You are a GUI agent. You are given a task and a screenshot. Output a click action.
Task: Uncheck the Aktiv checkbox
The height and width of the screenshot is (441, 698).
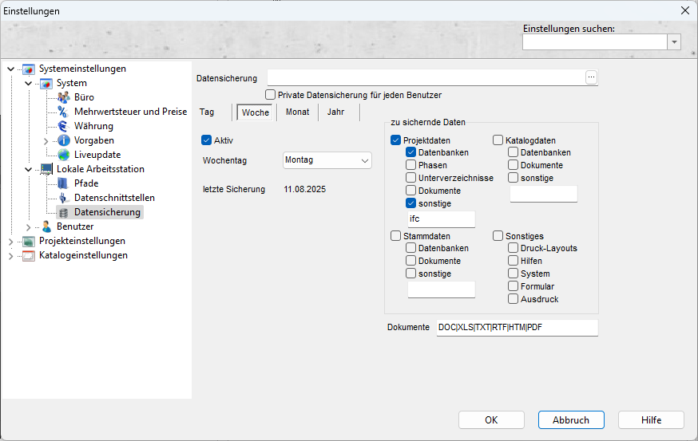click(x=207, y=140)
